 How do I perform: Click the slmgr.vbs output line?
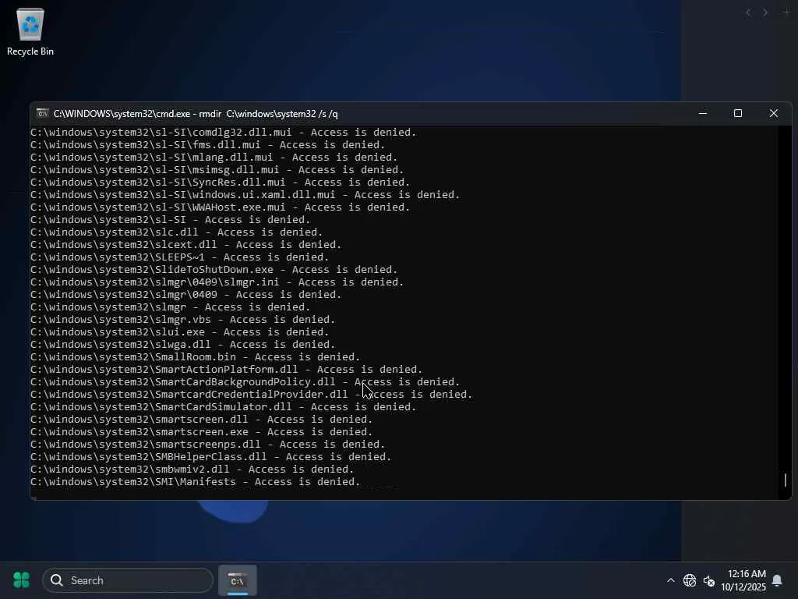point(182,319)
